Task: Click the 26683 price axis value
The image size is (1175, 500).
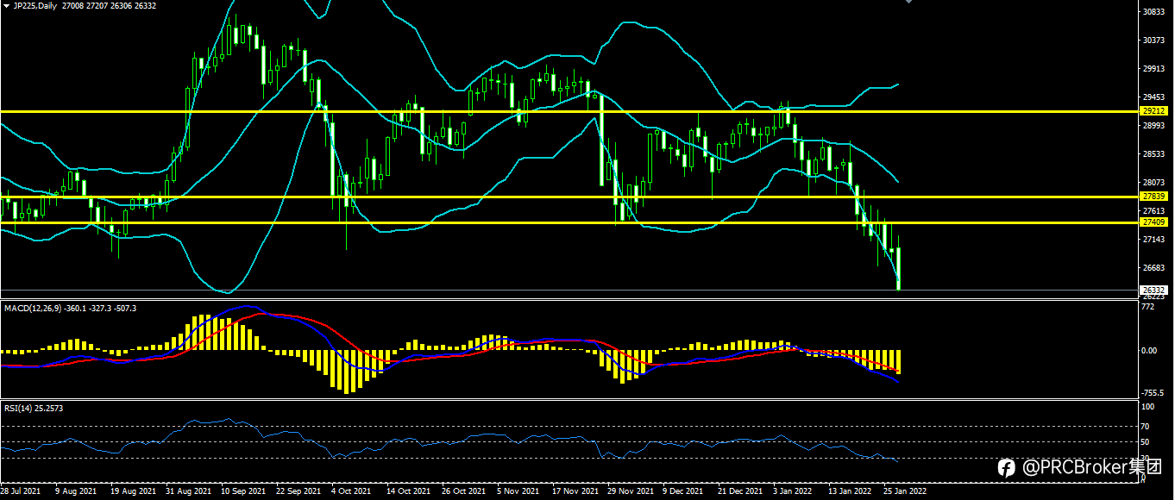Action: point(1153,268)
